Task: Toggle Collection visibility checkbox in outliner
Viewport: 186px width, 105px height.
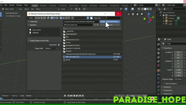Action: click(164, 15)
